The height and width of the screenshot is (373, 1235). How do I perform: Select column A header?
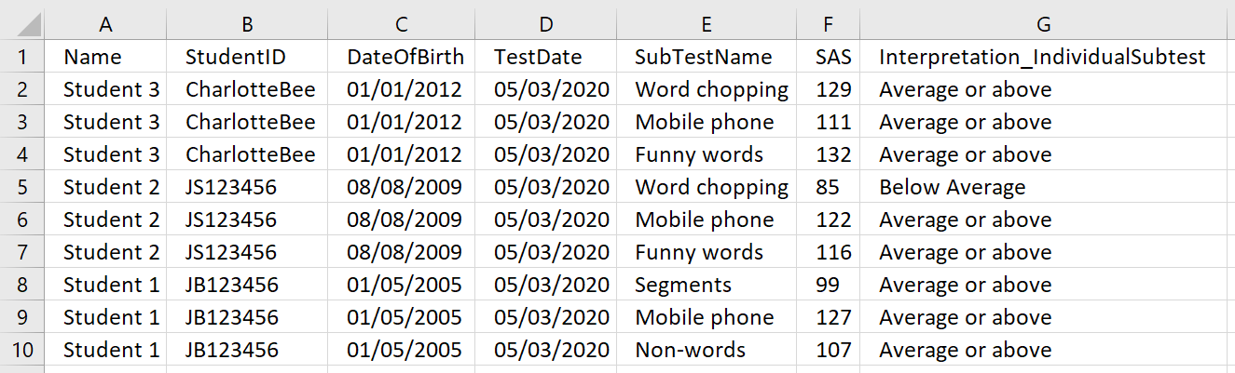coord(105,24)
